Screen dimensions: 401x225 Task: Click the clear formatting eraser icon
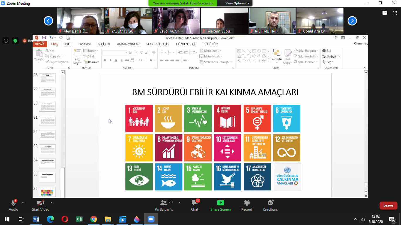pos(154,52)
